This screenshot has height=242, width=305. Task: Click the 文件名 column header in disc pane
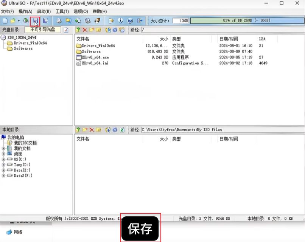[x=83, y=39]
